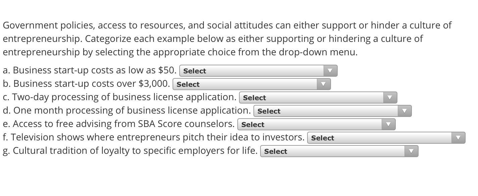Screen dimensions: 478x196
Task: Click the arrow icon on item f's dropdown
Action: 458,137
